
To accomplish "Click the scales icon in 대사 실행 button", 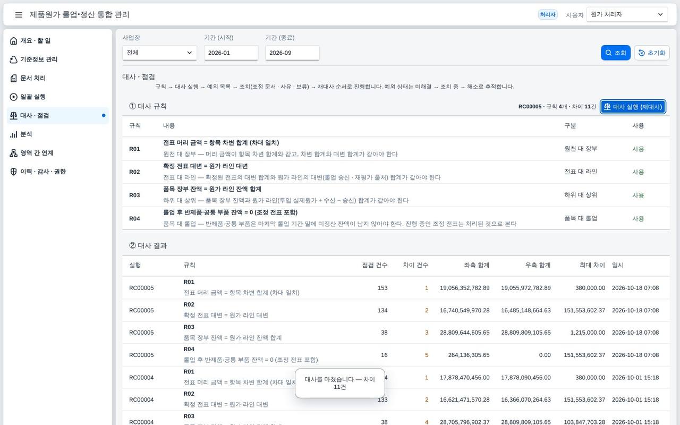I will pyautogui.click(x=607, y=107).
